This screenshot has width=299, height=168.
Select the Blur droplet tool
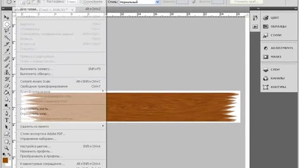tap(7, 99)
